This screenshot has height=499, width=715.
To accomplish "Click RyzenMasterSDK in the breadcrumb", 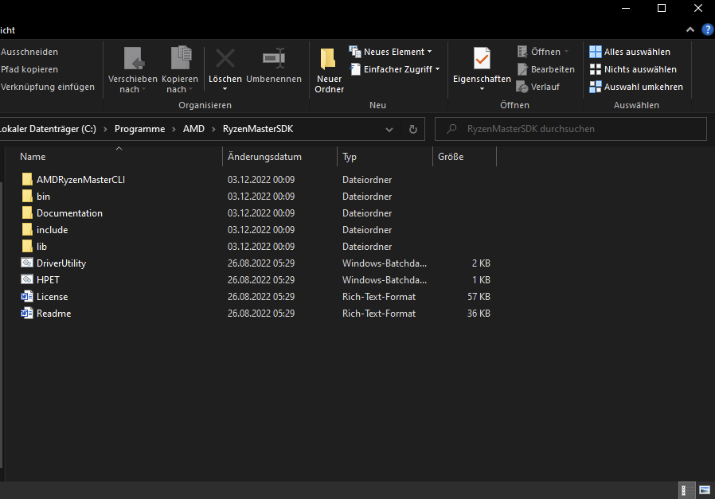I will (258, 129).
